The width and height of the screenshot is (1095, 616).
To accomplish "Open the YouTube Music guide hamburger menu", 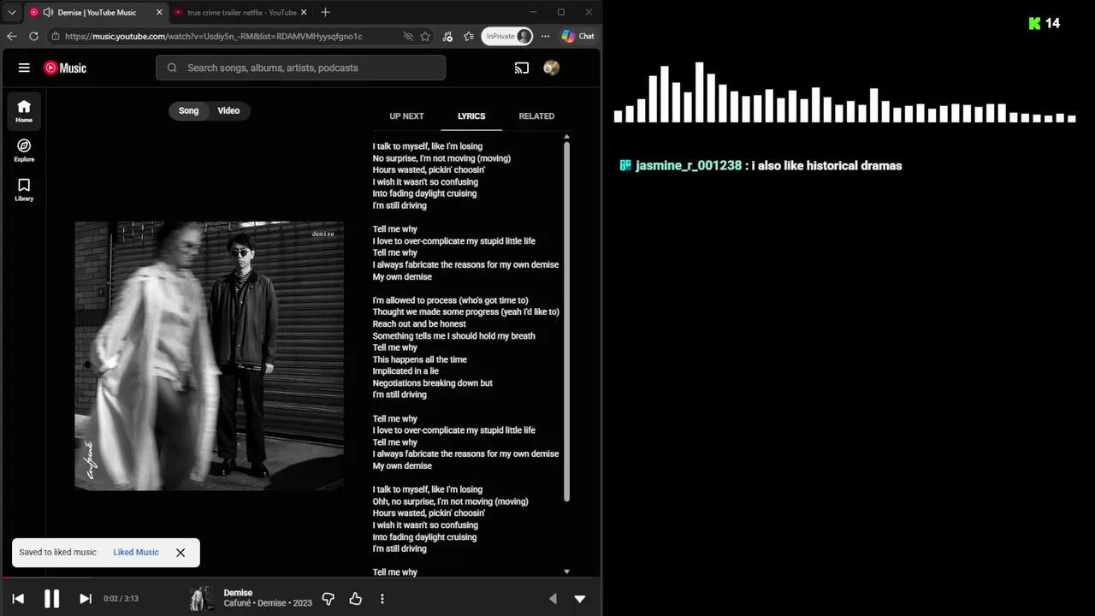I will (24, 68).
